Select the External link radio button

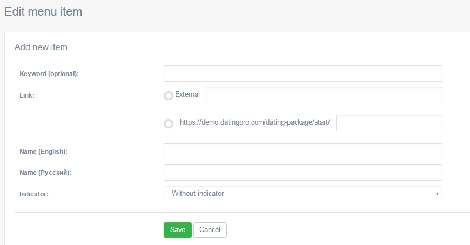169,96
